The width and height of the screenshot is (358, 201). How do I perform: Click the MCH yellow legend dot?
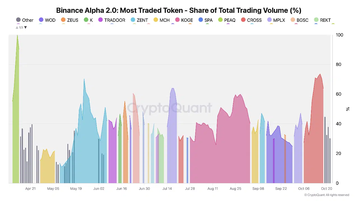[x=156, y=20]
